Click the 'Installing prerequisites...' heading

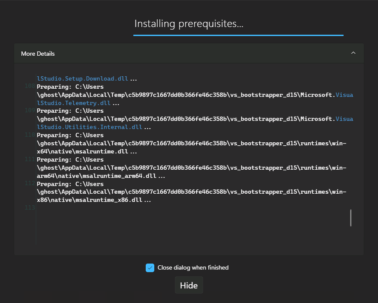click(x=189, y=24)
